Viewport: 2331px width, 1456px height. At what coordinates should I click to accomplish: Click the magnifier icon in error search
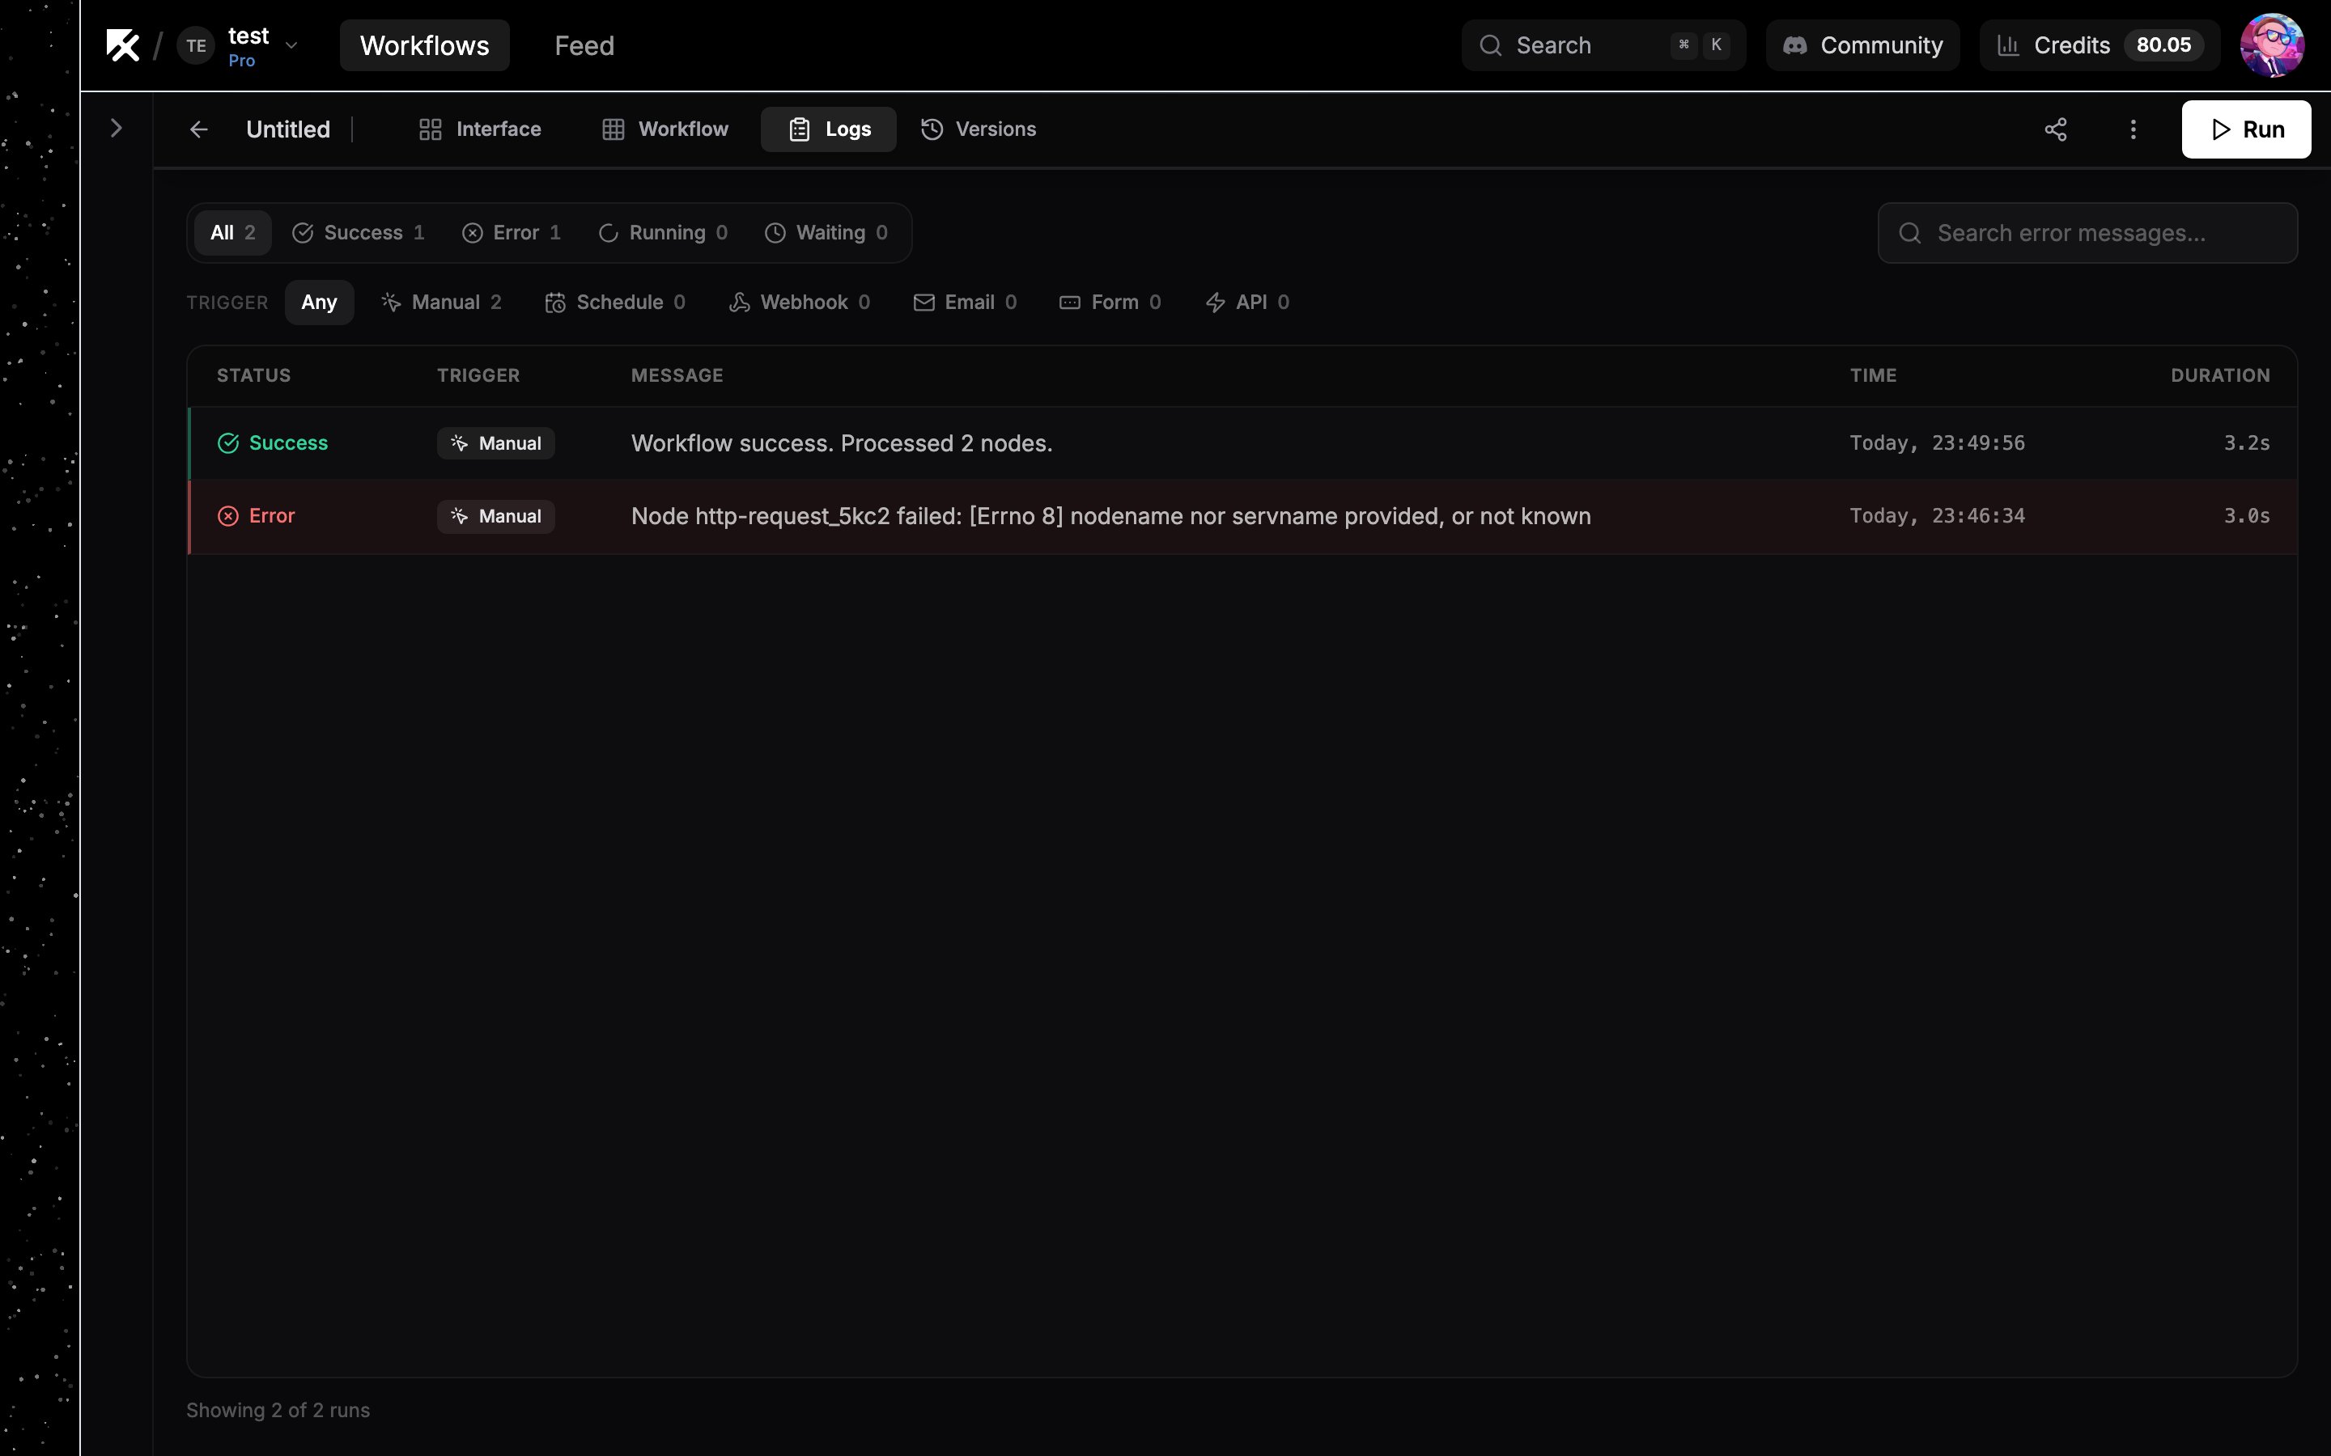tap(1909, 233)
